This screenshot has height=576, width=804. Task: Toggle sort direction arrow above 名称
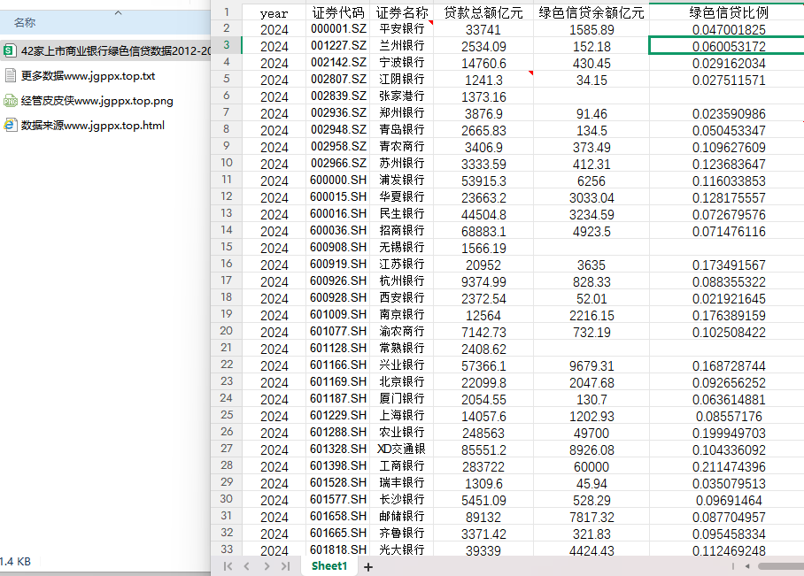[x=119, y=12]
